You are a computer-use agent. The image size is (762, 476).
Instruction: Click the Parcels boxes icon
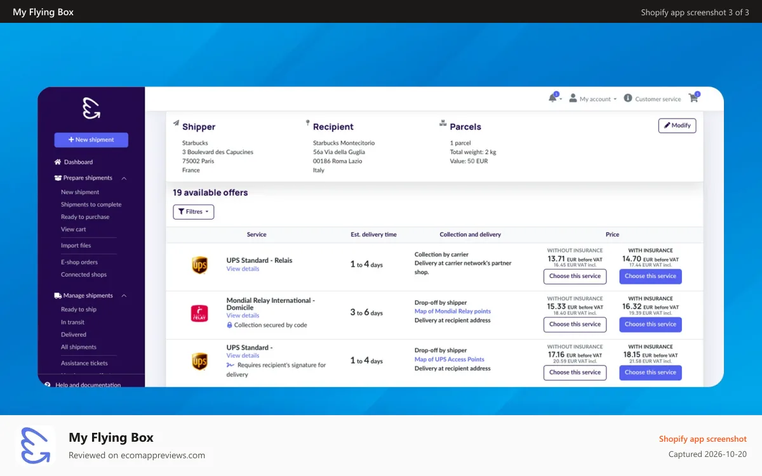[x=443, y=124]
